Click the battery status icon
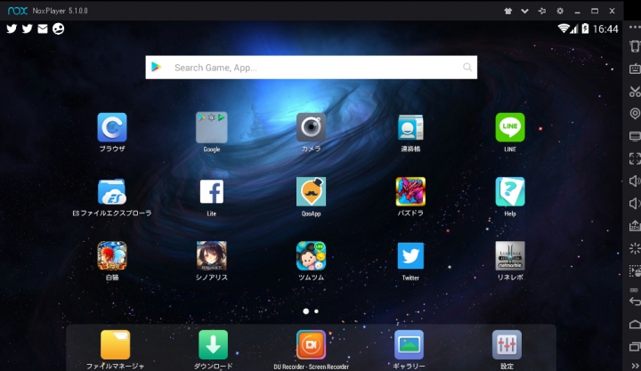Viewport: 641px width, 371px height. (x=585, y=28)
